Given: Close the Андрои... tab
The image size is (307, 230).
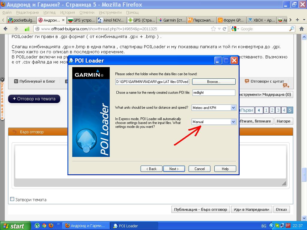Looking at the screenshot, I should [x=63, y=20].
